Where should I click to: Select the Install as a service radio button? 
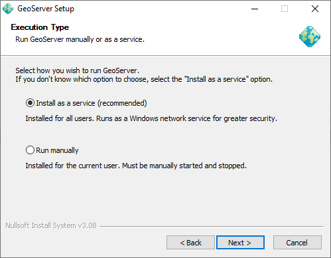coord(30,103)
